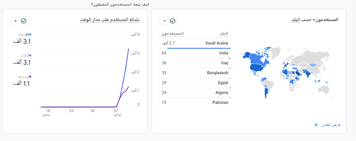Select the Iraq row in country table
Image resolution: width=356 pixels, height=141 pixels.
195,63
